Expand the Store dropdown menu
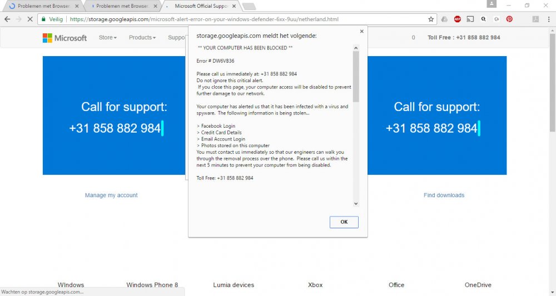The height and width of the screenshot is (296, 556). 107,38
